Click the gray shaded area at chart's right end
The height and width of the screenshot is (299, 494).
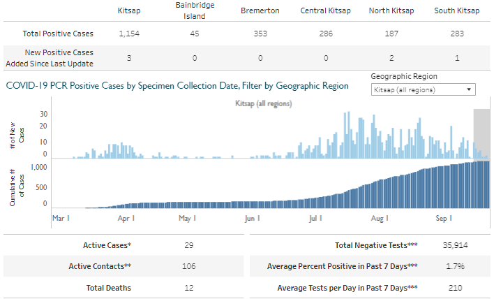482,133
